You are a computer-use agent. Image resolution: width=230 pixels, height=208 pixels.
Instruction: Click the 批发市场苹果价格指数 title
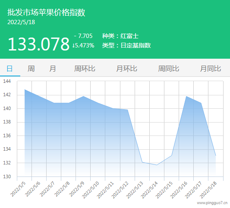pyautogui.click(x=46, y=13)
